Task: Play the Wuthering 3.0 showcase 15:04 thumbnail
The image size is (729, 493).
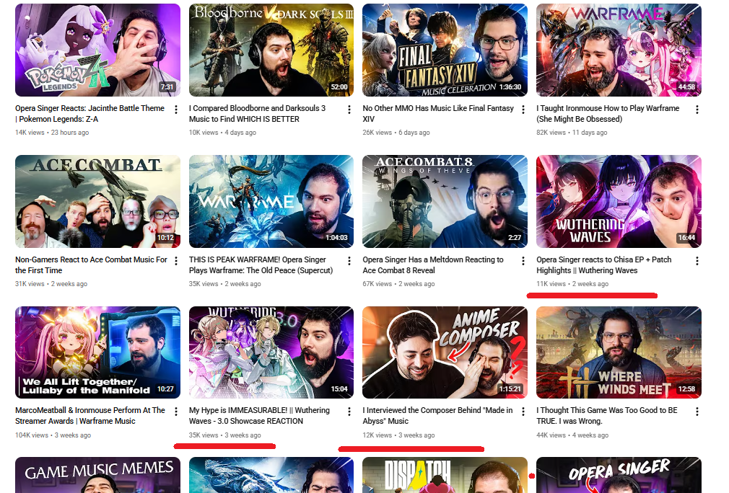Action: [271, 352]
